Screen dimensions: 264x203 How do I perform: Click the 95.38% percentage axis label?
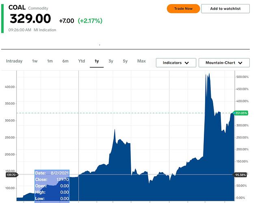click(x=241, y=175)
